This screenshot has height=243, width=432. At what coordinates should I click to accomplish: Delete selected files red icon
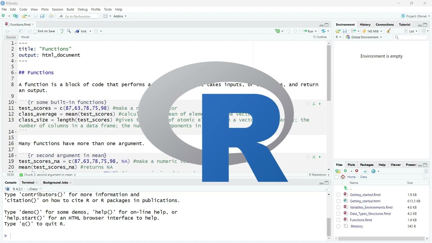pos(357,171)
